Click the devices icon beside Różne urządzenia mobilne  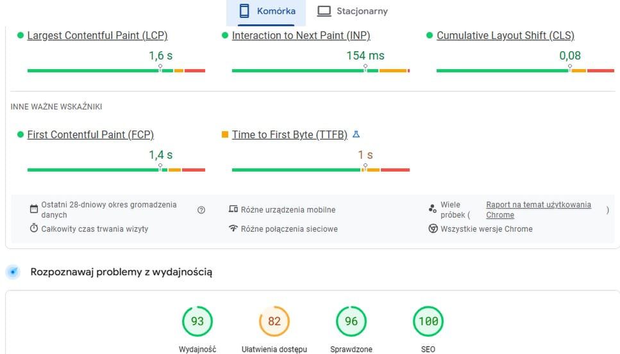pyautogui.click(x=233, y=209)
